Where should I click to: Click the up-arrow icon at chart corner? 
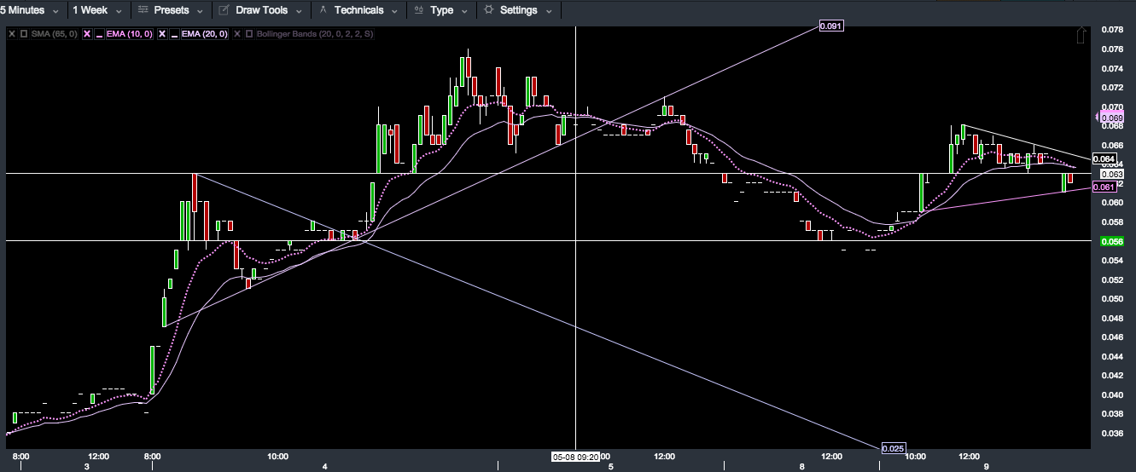coord(1081,35)
